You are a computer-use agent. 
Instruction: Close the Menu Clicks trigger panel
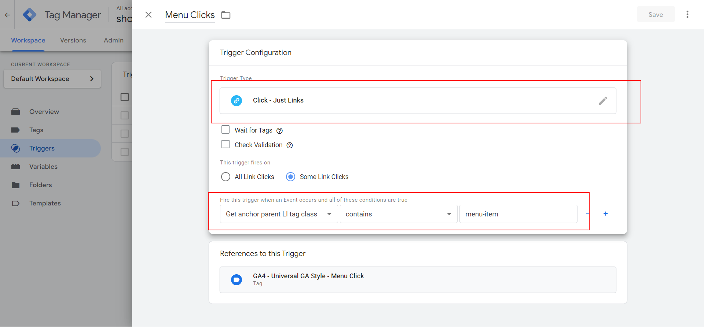point(148,15)
